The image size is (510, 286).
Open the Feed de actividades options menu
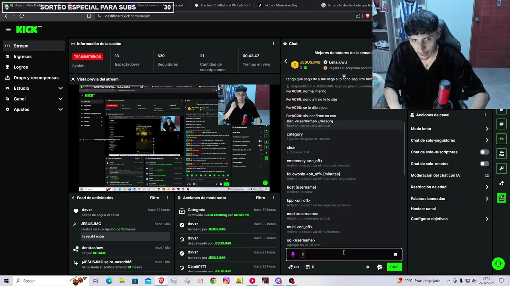click(167, 198)
